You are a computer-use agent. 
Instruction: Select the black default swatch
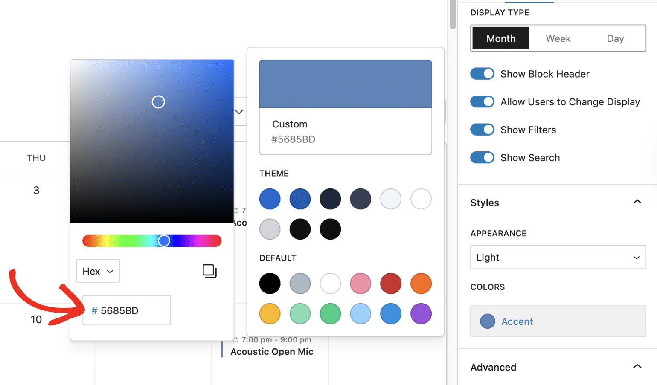(270, 284)
